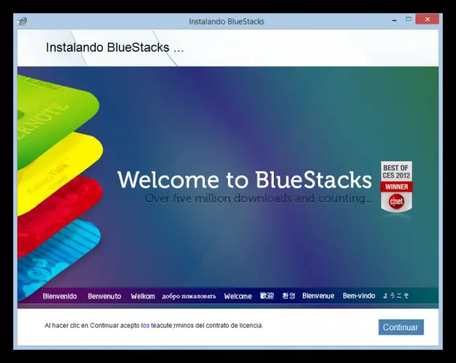The height and width of the screenshot is (363, 456).
Task: Click the installer icon in title bar
Action: pos(23,21)
